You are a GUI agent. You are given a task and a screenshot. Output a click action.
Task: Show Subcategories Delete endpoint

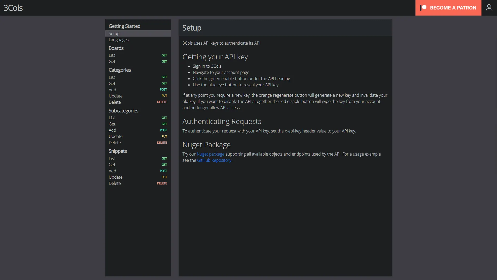click(x=138, y=143)
